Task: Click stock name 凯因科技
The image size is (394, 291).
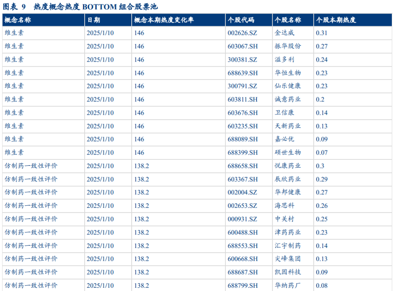Action: pos(288,272)
